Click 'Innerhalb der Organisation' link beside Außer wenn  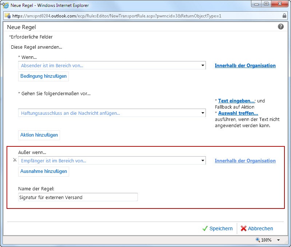point(245,161)
